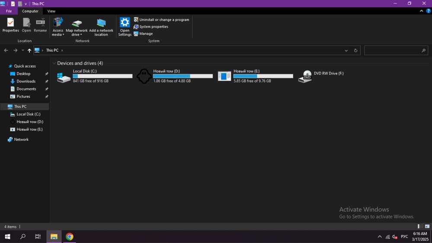
Task: Switch to Details view in status bar
Action: 420,227
